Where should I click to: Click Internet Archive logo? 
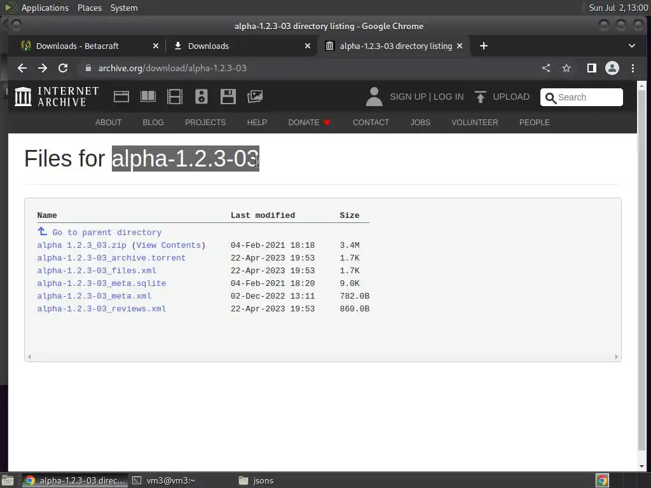57,97
